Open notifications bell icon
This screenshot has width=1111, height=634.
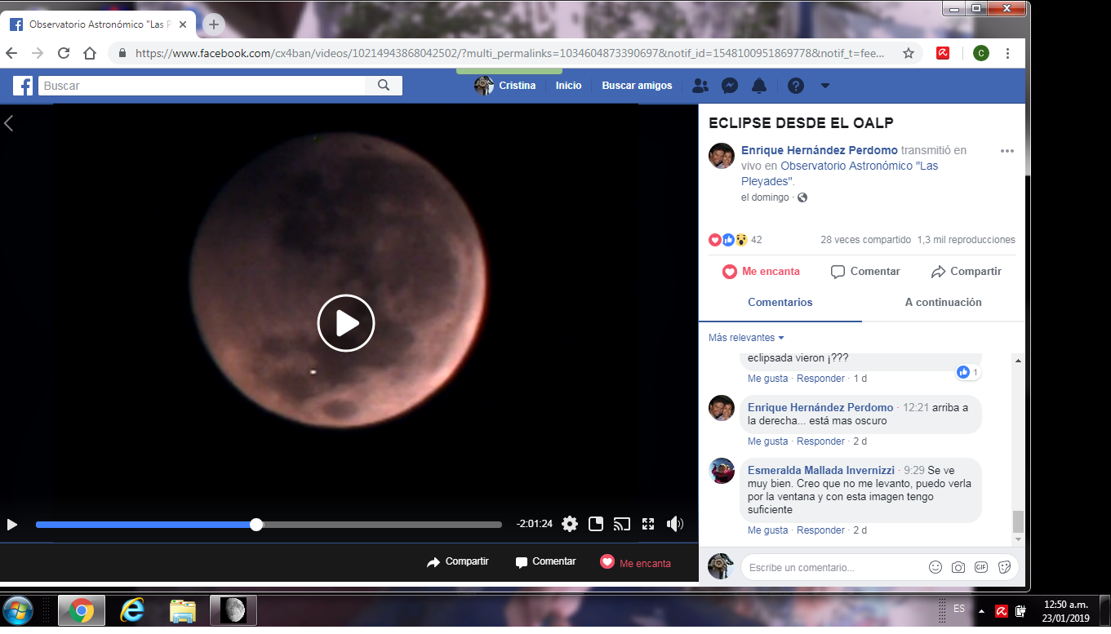click(x=759, y=86)
